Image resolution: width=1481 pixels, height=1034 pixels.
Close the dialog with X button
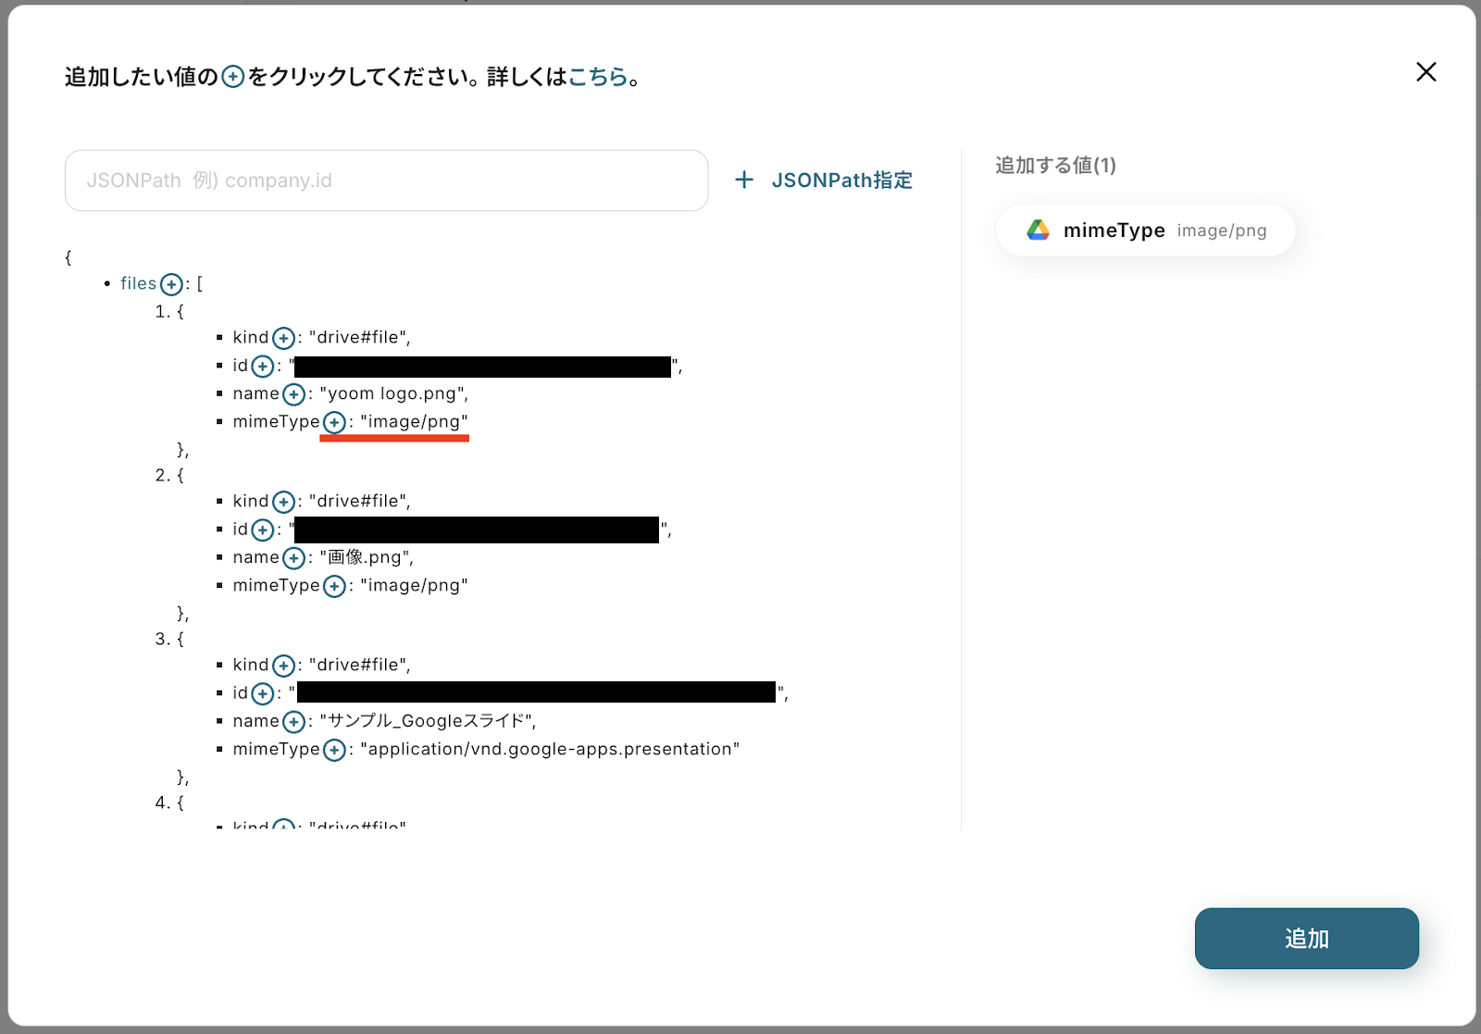pos(1425,72)
